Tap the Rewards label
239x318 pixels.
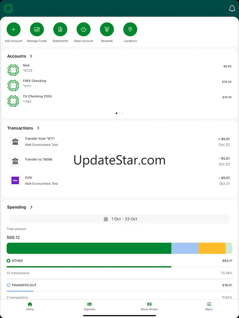coord(107,41)
